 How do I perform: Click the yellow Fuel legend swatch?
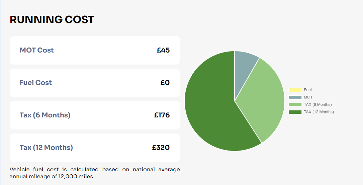[x=295, y=90]
